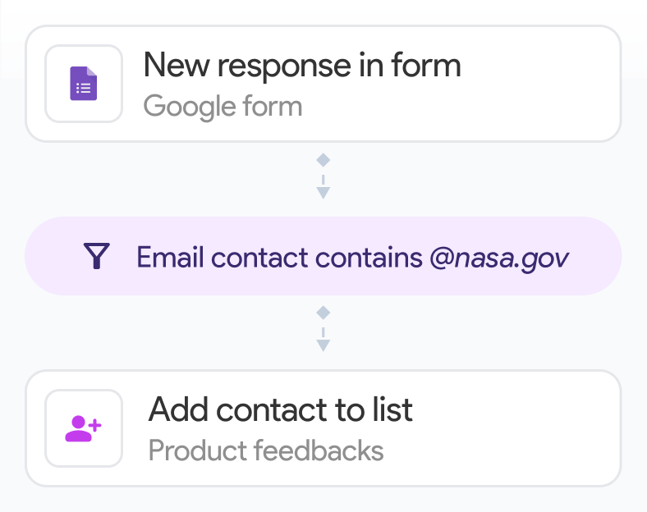This screenshot has height=512, width=647.
Task: Click the "Google form" subtitle text
Action: coord(223,106)
